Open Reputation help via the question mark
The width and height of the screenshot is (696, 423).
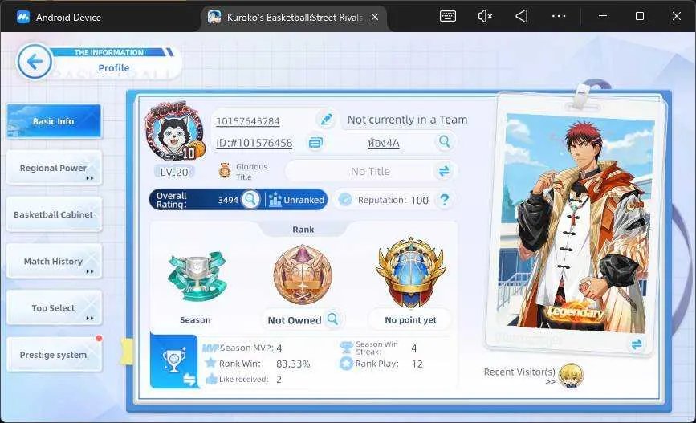tap(444, 200)
